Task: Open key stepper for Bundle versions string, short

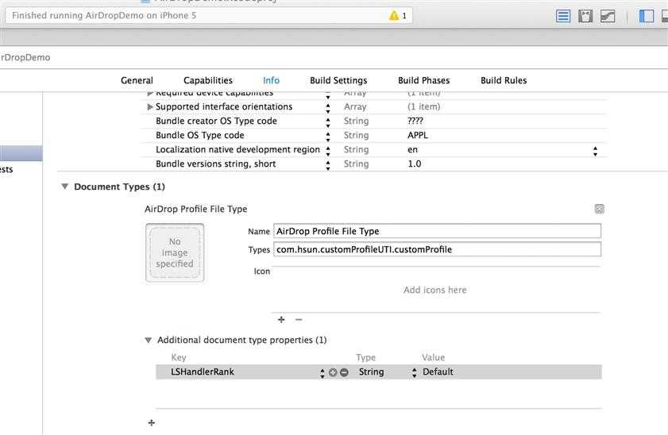Action: click(327, 165)
